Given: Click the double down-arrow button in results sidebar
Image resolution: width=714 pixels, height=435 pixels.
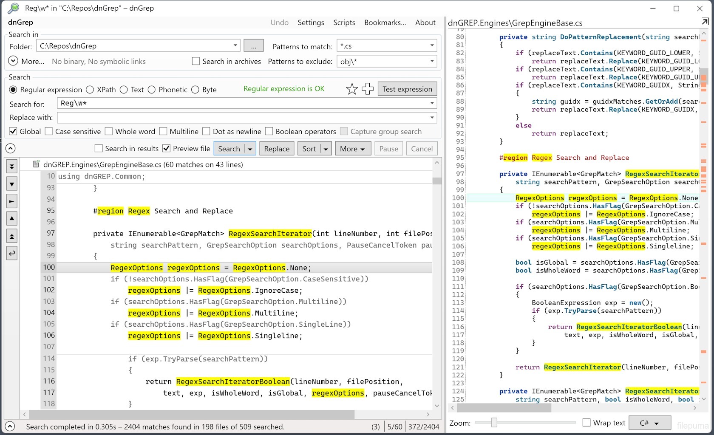Looking at the screenshot, I should pos(12,167).
